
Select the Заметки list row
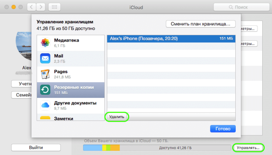(x=71, y=117)
